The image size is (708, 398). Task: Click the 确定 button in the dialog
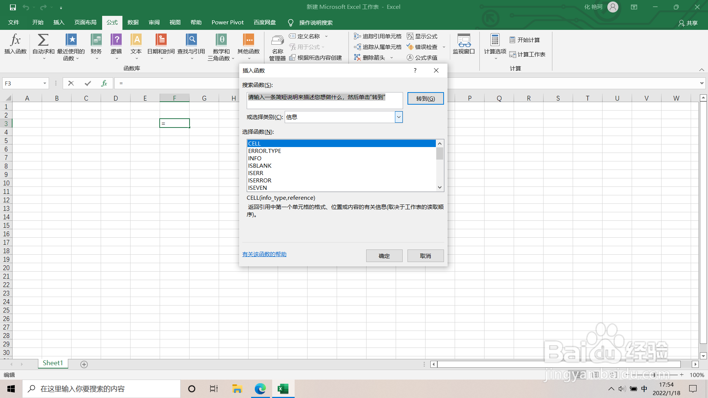click(x=384, y=255)
